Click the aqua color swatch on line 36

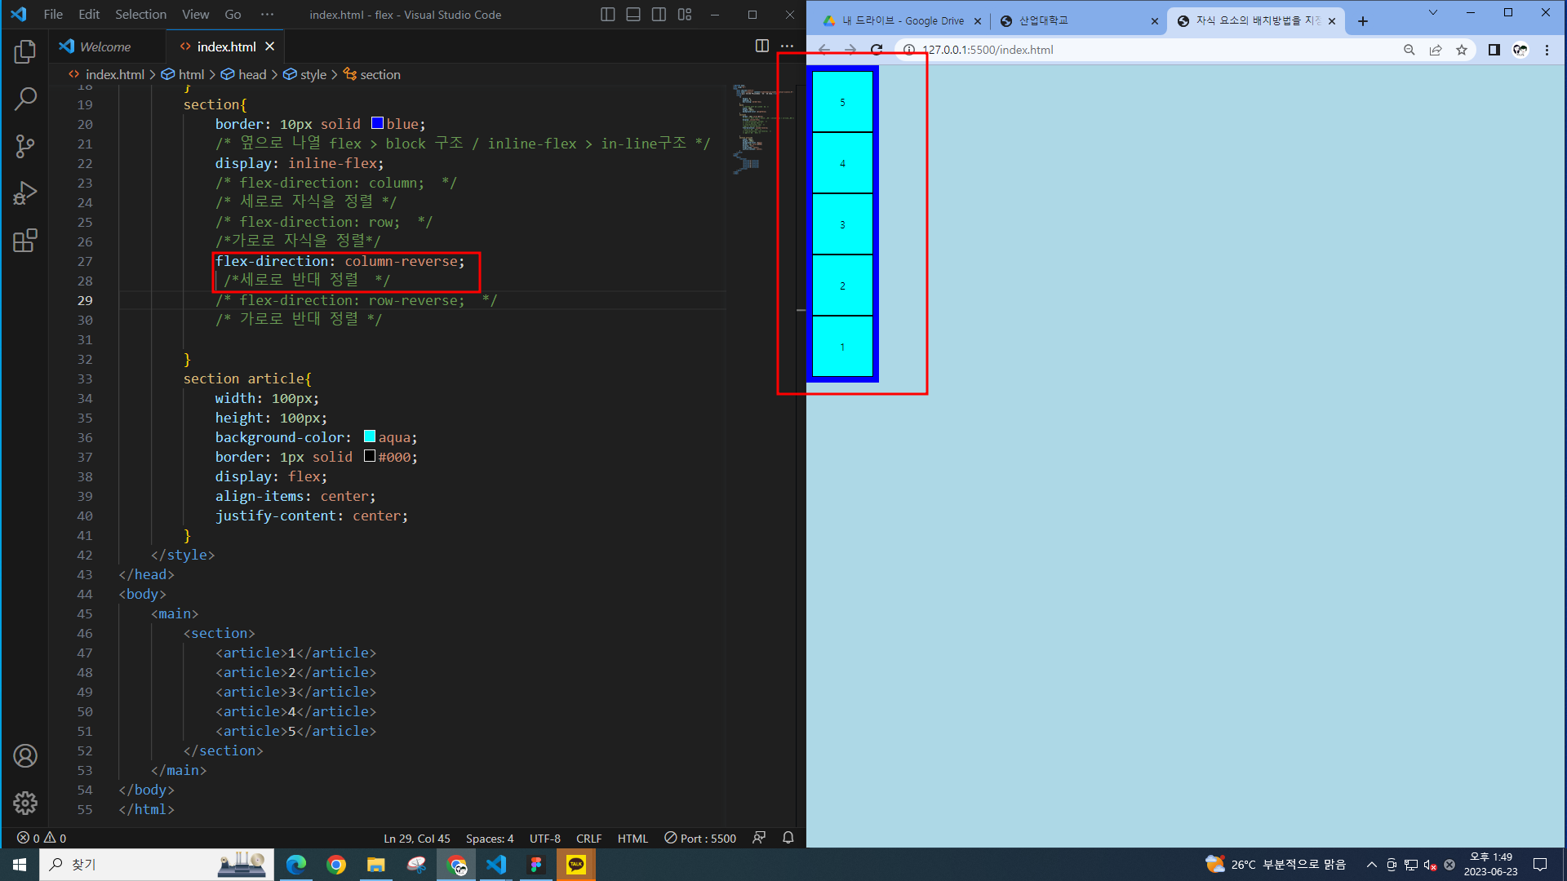pyautogui.click(x=370, y=436)
